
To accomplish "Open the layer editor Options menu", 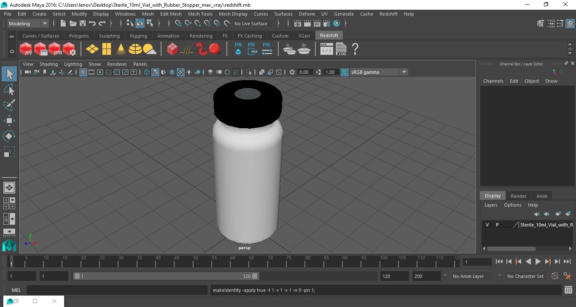I will pyautogui.click(x=513, y=205).
